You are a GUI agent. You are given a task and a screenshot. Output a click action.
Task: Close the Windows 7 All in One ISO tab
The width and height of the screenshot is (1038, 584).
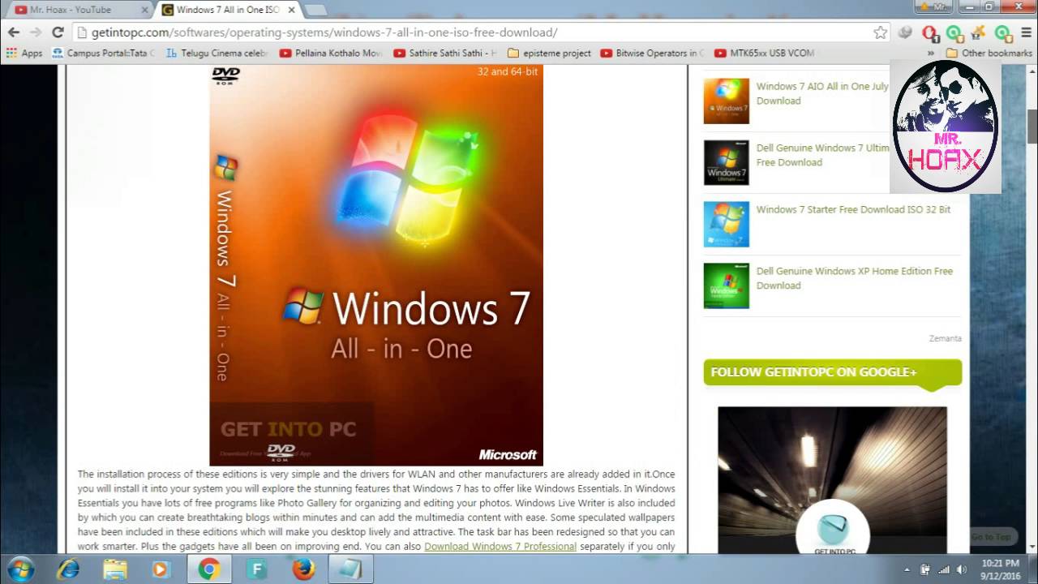pos(291,10)
